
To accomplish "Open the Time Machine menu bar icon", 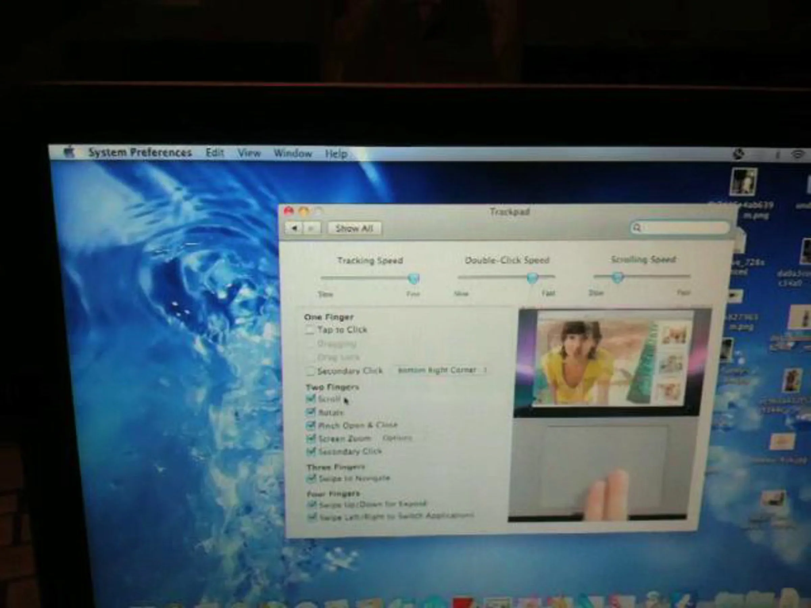I will [738, 154].
